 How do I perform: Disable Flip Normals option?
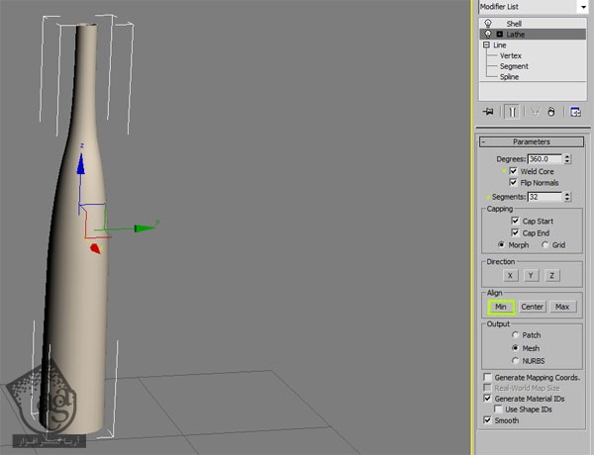[x=513, y=183]
